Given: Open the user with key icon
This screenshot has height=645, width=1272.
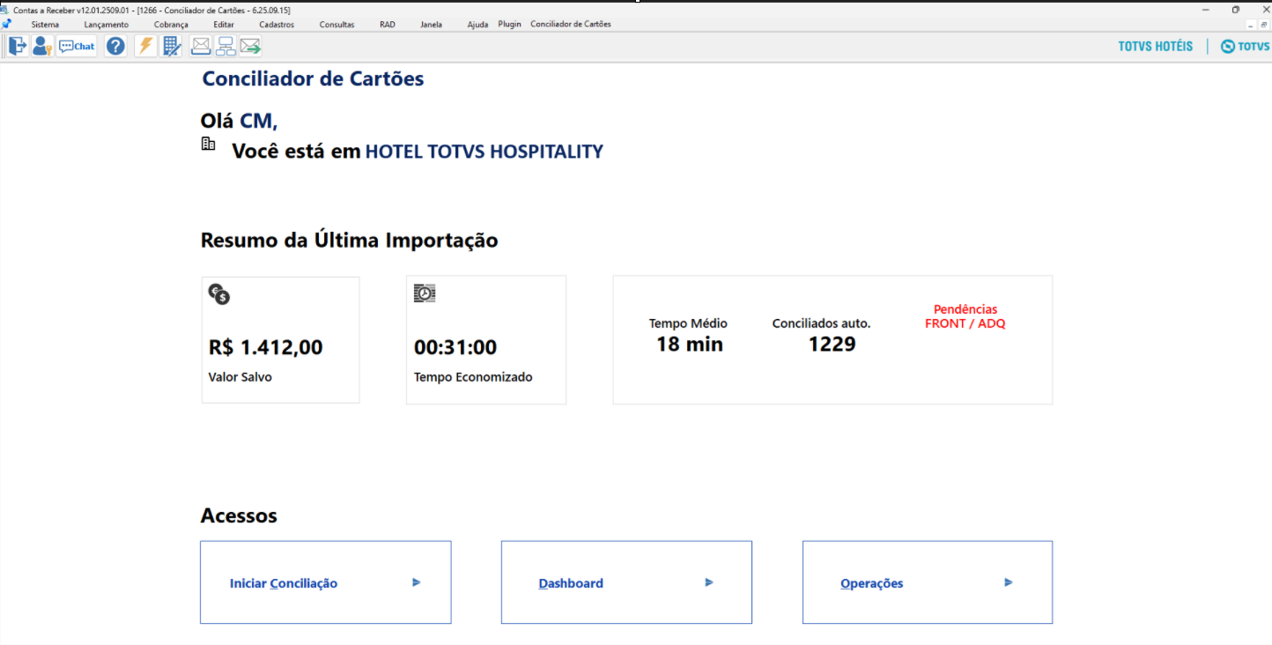Looking at the screenshot, I should 42,46.
